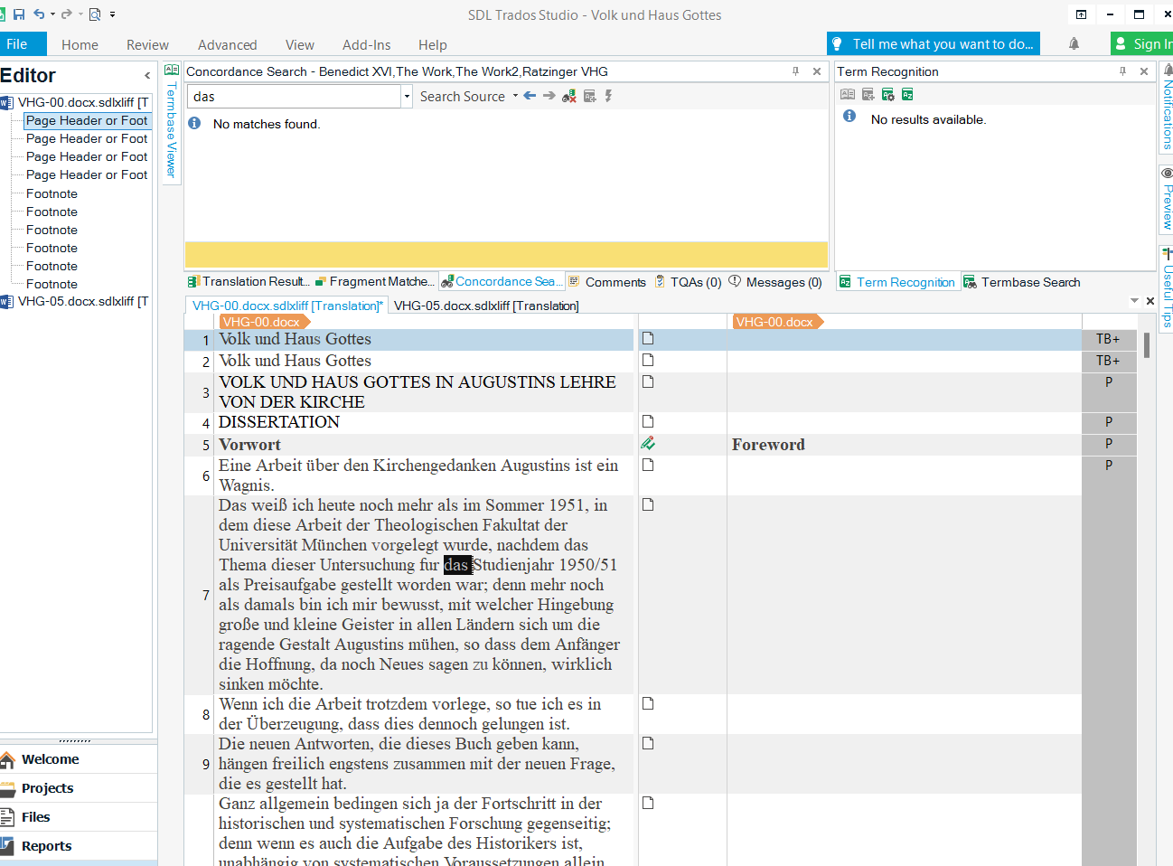
Task: Open the Advanced ribbon tab
Action: coord(228,44)
